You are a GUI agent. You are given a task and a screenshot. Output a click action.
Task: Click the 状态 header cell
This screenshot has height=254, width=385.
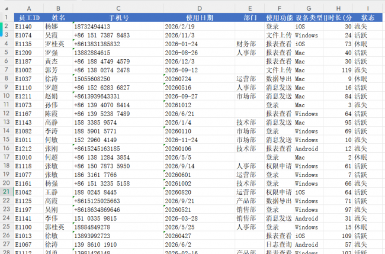[368, 17]
